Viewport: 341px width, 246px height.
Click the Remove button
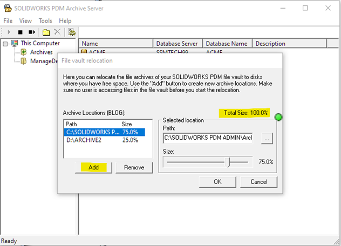[134, 168]
